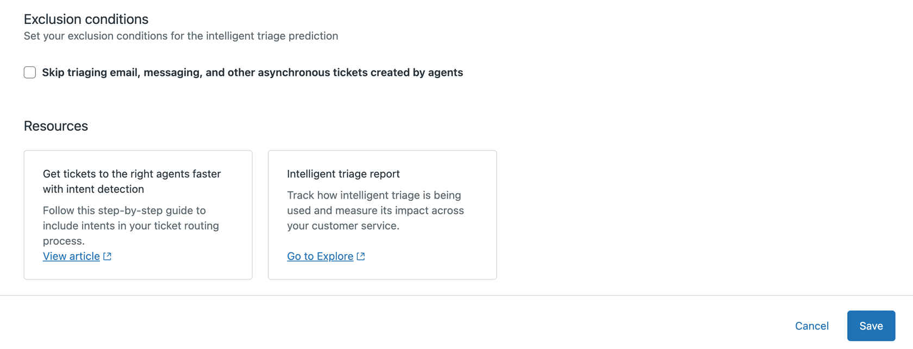This screenshot has height=349, width=913.
Task: Click the Go to Explore underlined text
Action: tap(321, 256)
